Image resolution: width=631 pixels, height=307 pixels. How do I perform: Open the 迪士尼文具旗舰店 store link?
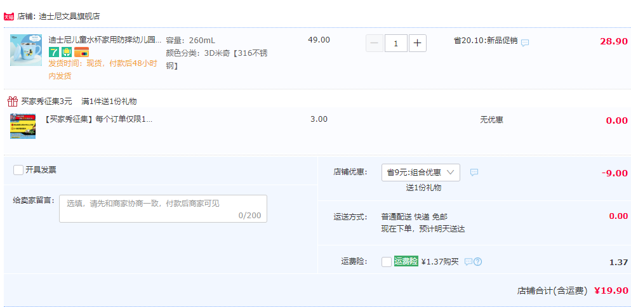point(69,16)
